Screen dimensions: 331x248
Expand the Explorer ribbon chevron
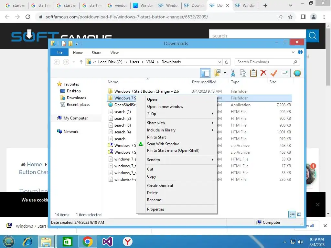tap(293, 52)
